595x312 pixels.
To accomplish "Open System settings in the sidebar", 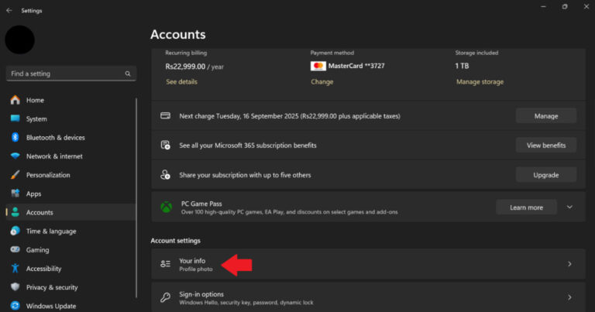I will click(x=71, y=118).
